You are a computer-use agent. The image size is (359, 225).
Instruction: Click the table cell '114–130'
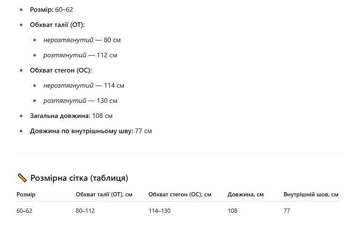click(x=159, y=211)
